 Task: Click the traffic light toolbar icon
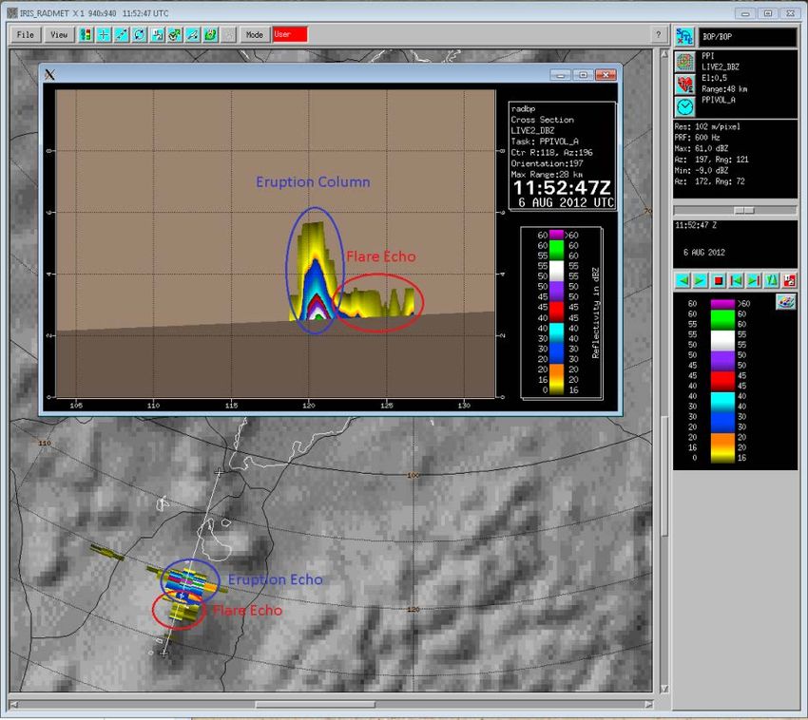tap(86, 34)
